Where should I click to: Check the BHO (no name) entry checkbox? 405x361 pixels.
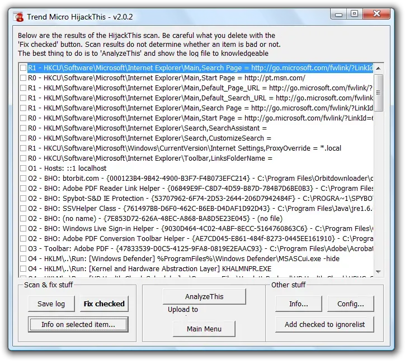click(x=23, y=219)
